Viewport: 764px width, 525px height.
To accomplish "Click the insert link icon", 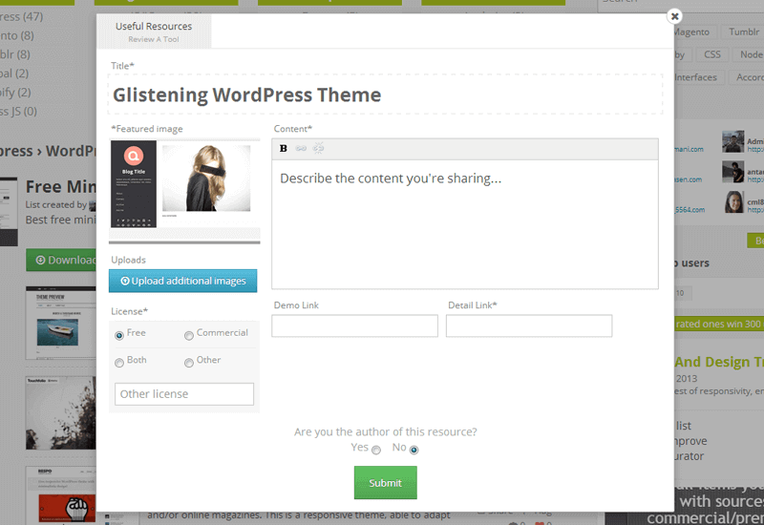I will tap(301, 149).
